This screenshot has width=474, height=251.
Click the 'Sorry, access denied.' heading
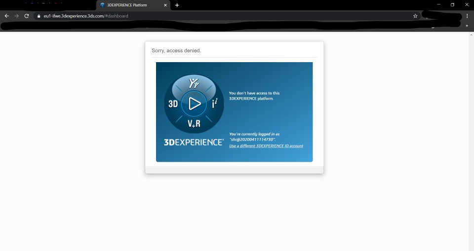click(176, 50)
